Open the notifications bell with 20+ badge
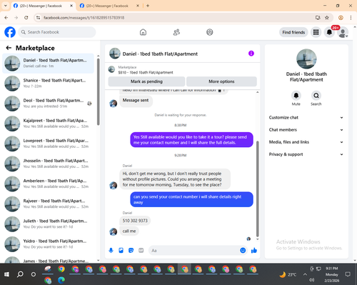 click(x=329, y=32)
